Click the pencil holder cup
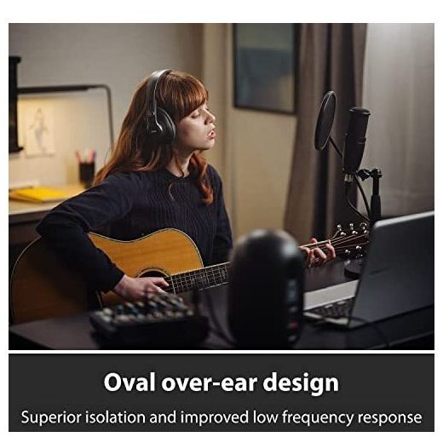The height and width of the screenshot is (443, 443). pyautogui.click(x=87, y=174)
